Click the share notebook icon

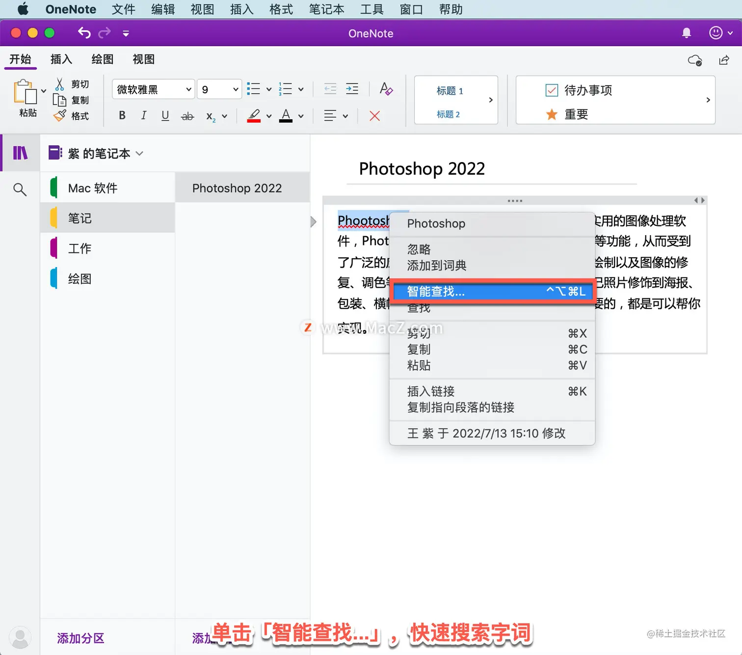(x=724, y=60)
